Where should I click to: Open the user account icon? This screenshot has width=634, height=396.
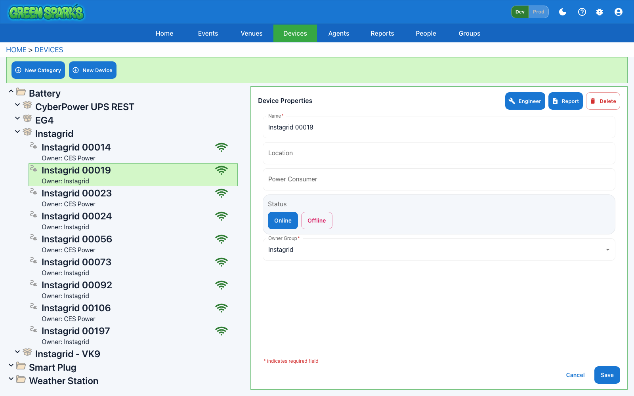click(619, 12)
